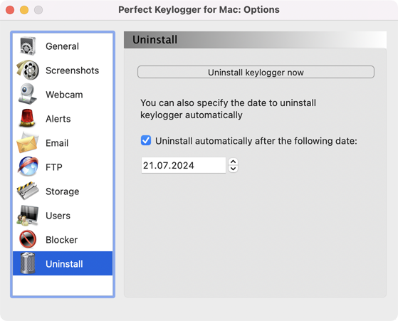Switch to Screenshots options label
Viewport: 398px width, 321px height.
[72, 70]
